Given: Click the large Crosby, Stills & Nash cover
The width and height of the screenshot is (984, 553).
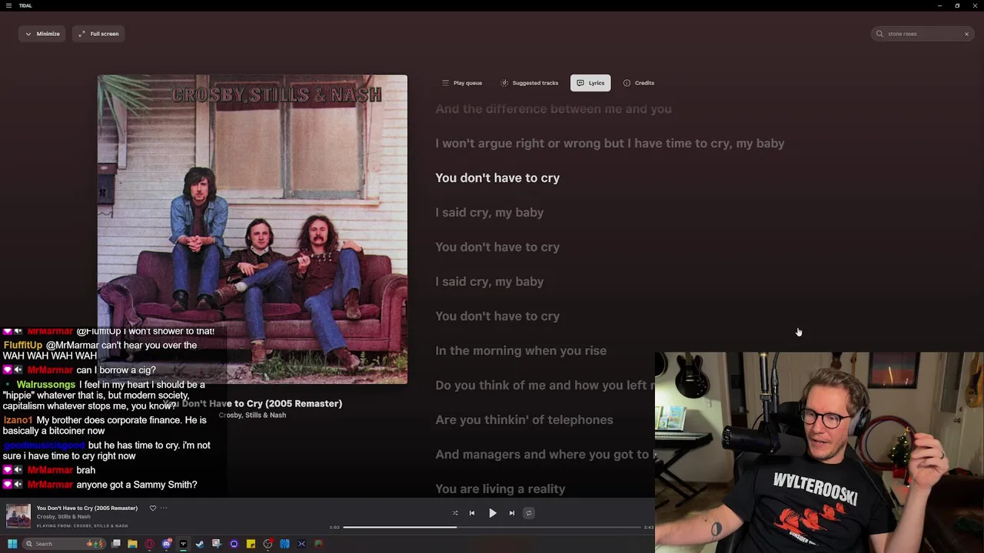Looking at the screenshot, I should tap(252, 229).
